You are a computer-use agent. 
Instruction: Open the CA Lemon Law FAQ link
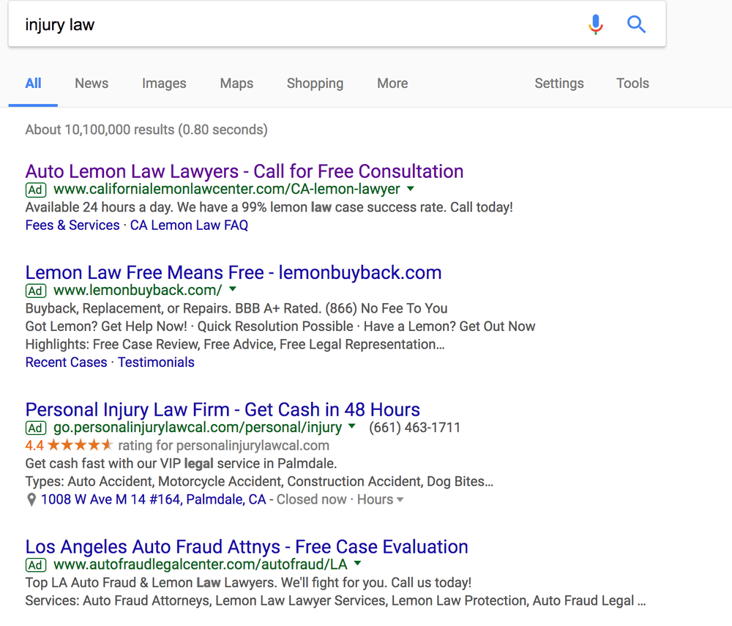point(188,225)
